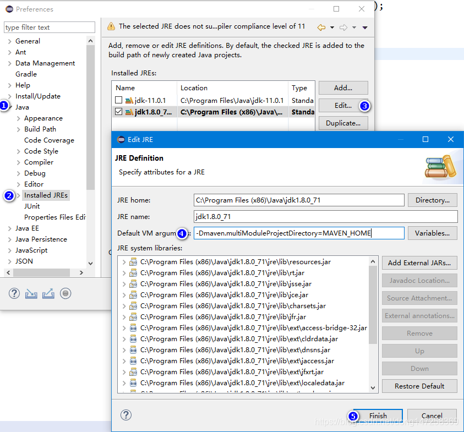The height and width of the screenshot is (432, 464).
Task: Click the Add... JRE button
Action: (343, 88)
